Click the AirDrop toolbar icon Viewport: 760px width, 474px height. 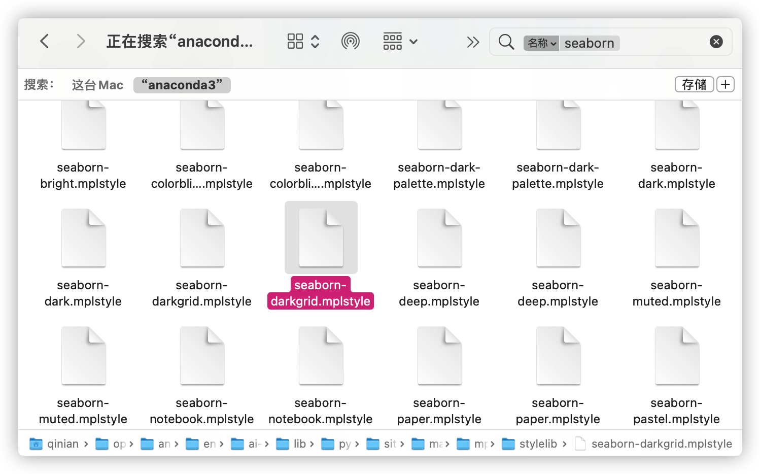pos(351,41)
